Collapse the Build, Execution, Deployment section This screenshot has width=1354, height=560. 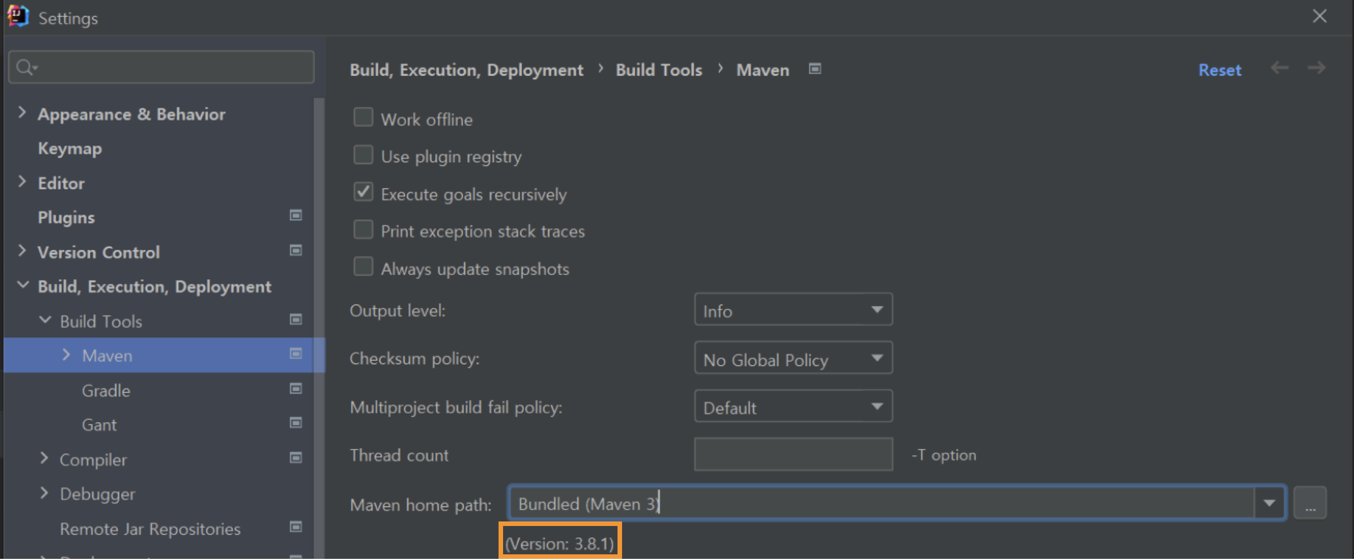tap(23, 285)
